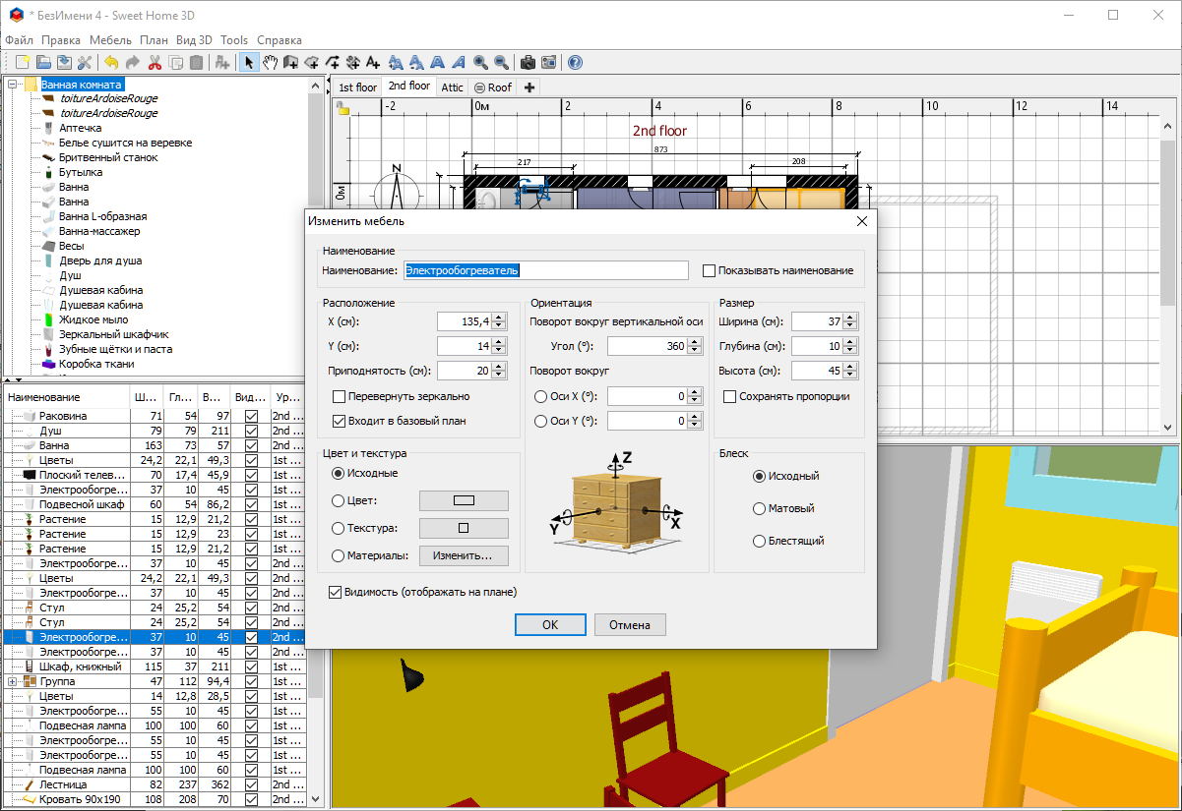Expand the 'Группа' row in furniture list
1182x811 pixels.
pos(13,681)
